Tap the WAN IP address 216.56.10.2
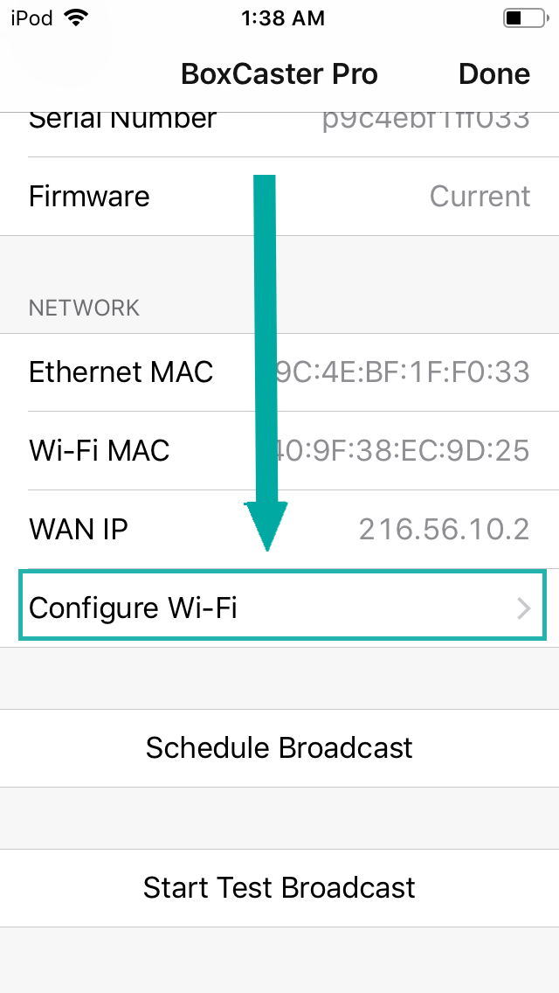This screenshot has height=993, width=559. (444, 530)
